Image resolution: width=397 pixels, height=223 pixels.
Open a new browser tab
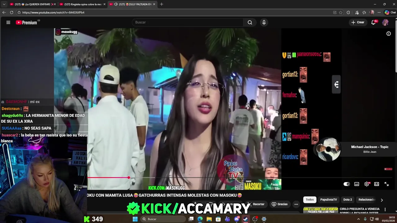[162, 4]
